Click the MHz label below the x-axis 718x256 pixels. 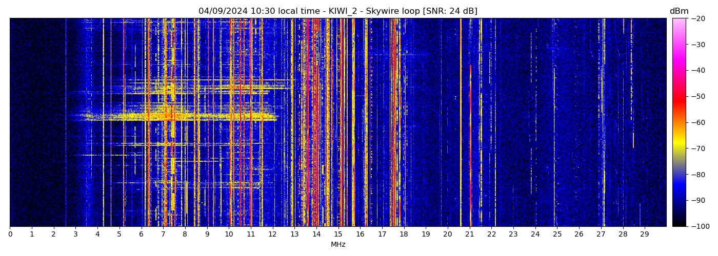point(338,245)
